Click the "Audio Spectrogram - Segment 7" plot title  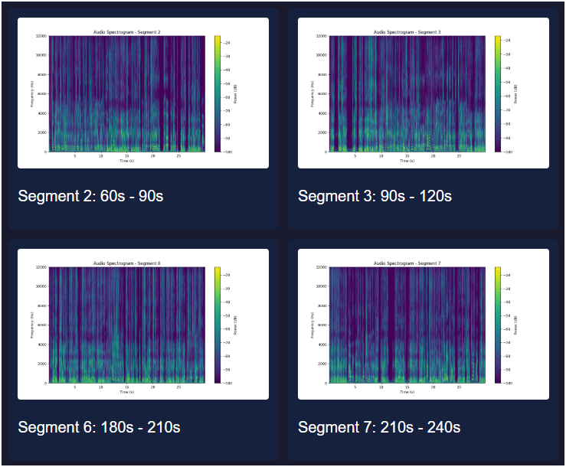click(x=407, y=263)
